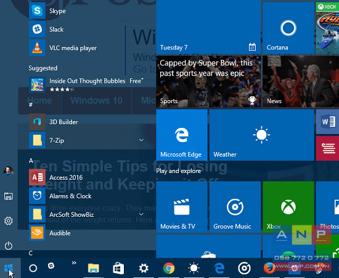The height and width of the screenshot is (278, 339).
Task: Open Groove Music on taskbar
Action: point(244,268)
